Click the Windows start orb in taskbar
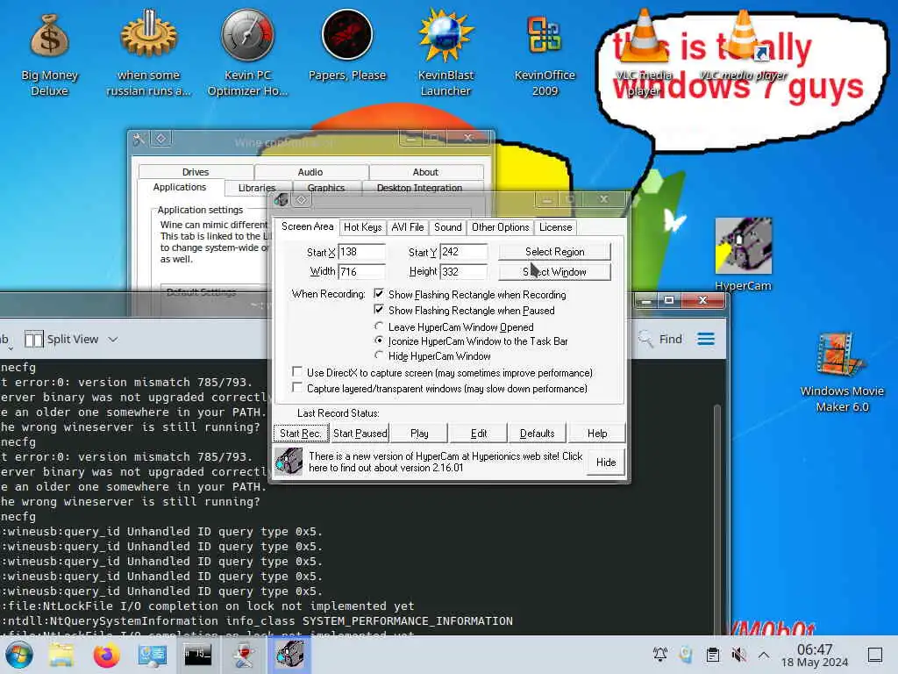This screenshot has height=674, width=898. point(19,655)
